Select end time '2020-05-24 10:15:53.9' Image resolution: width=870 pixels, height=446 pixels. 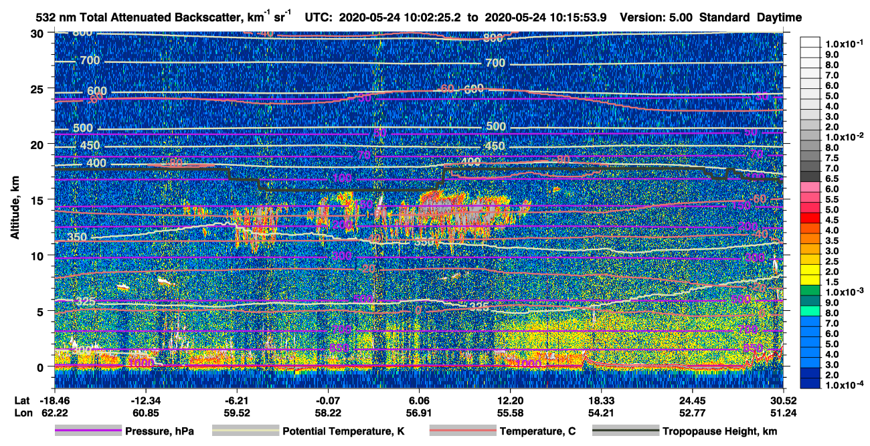pos(545,17)
